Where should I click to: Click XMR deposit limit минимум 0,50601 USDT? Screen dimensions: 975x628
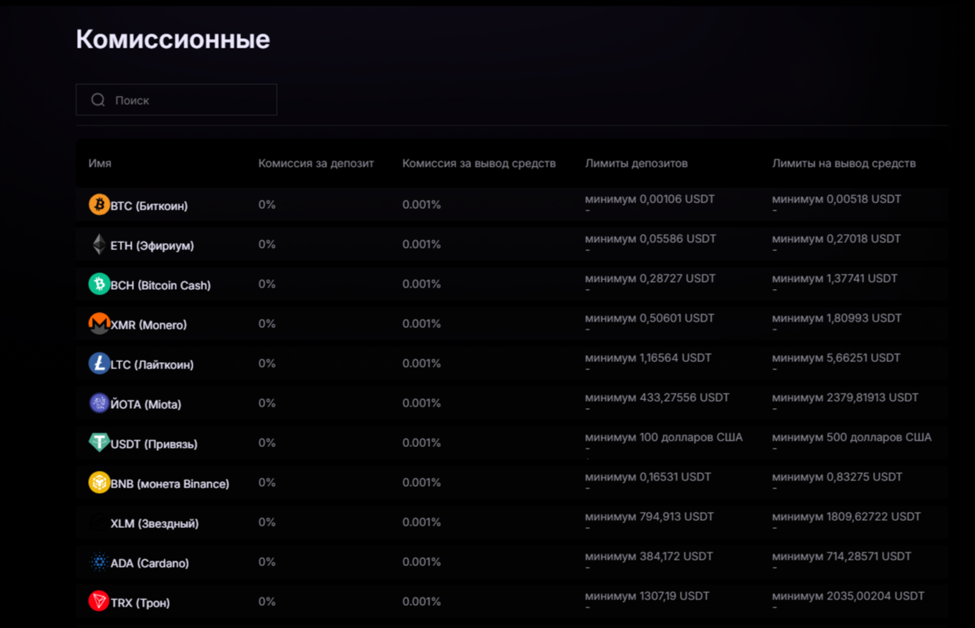coord(650,318)
